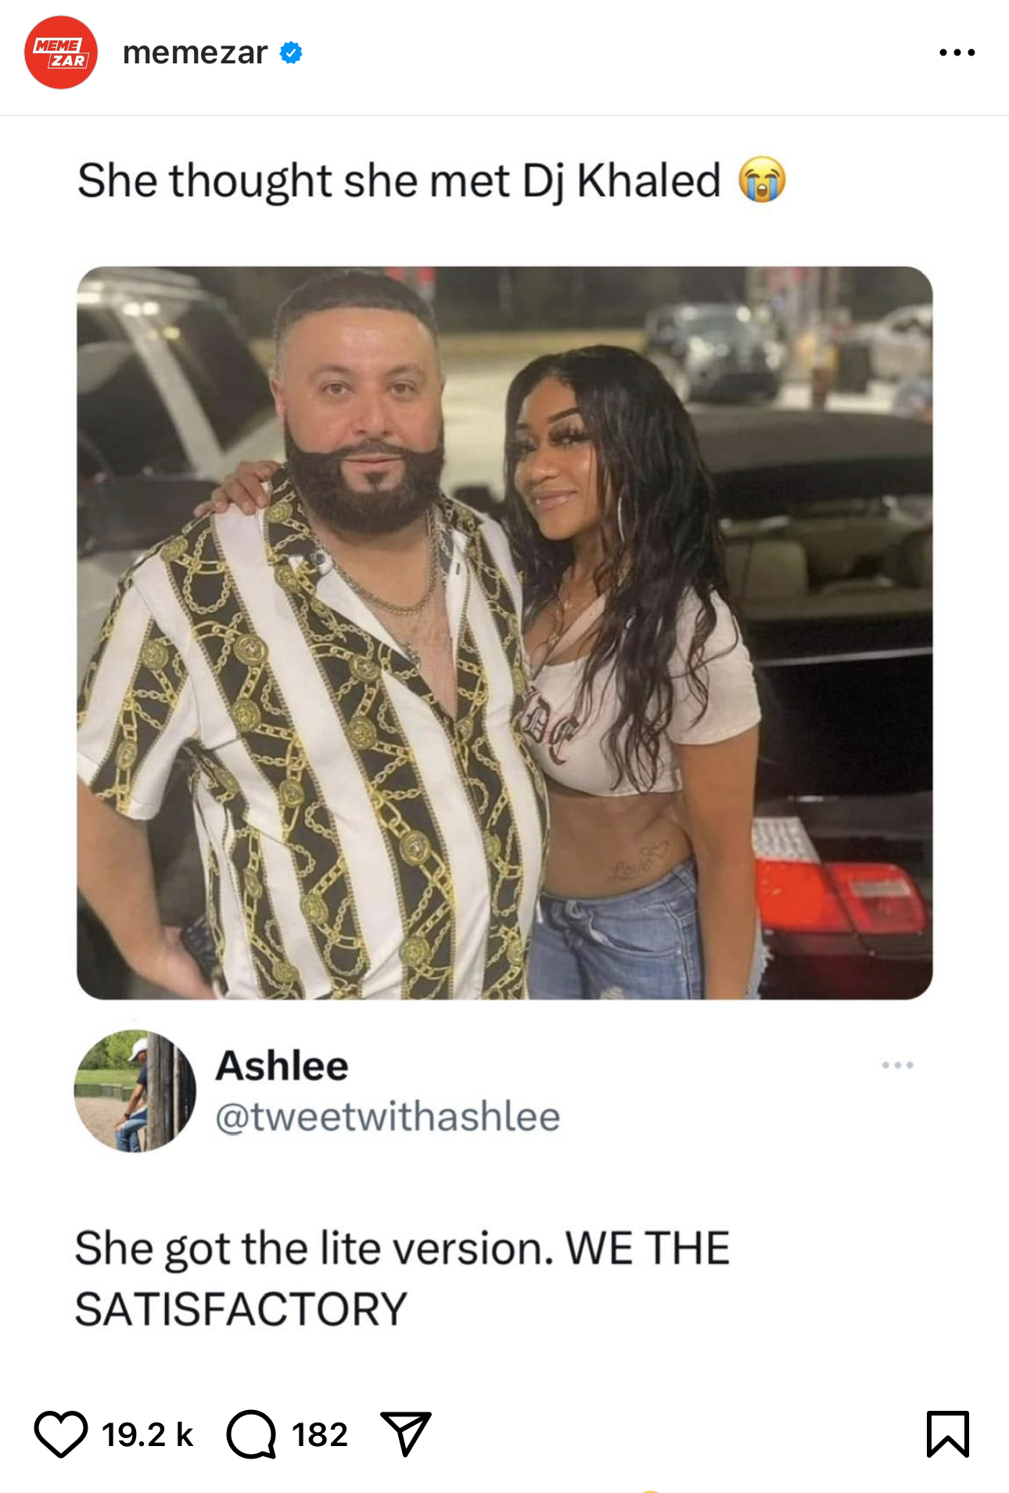Save the post with the bookmark icon

point(948,1434)
